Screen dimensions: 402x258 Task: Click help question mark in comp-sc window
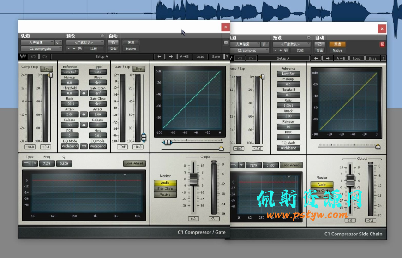coord(383,59)
